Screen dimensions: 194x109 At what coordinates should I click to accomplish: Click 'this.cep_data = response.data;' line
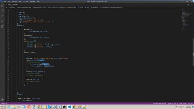coord(43,66)
